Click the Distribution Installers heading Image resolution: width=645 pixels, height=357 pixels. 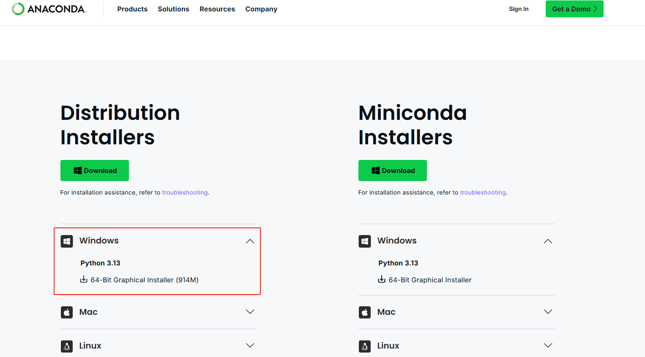click(x=120, y=125)
